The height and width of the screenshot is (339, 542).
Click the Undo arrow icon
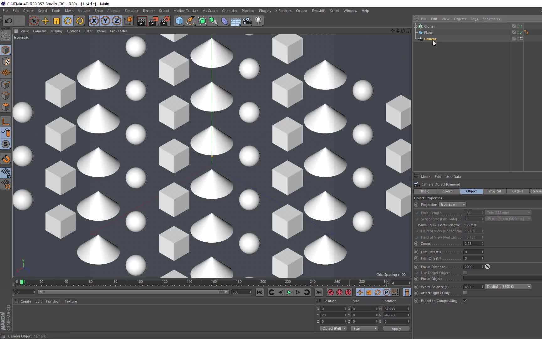8,21
